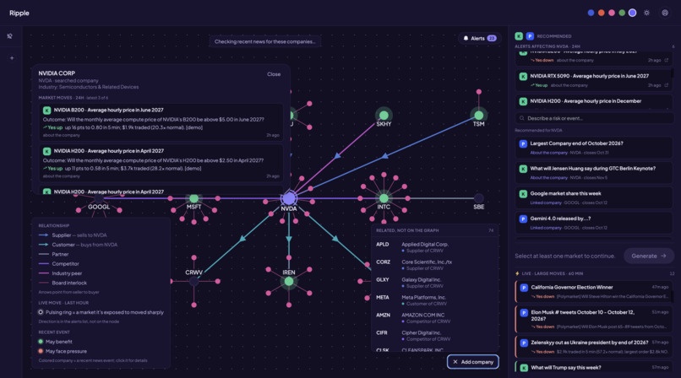Open the NVIDIA RTX 5090 June 2027 alert
The width and height of the screenshot is (681, 378).
coord(594,80)
